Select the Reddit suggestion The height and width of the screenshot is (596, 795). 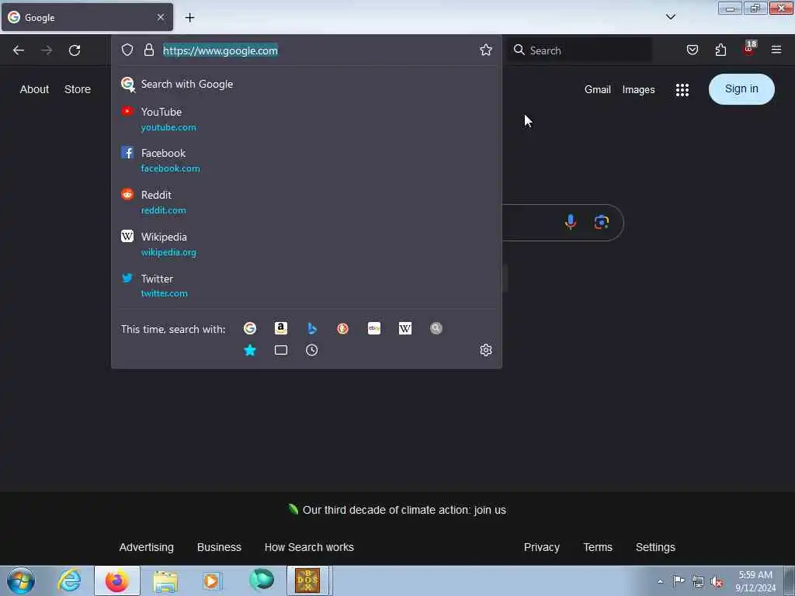(x=306, y=203)
